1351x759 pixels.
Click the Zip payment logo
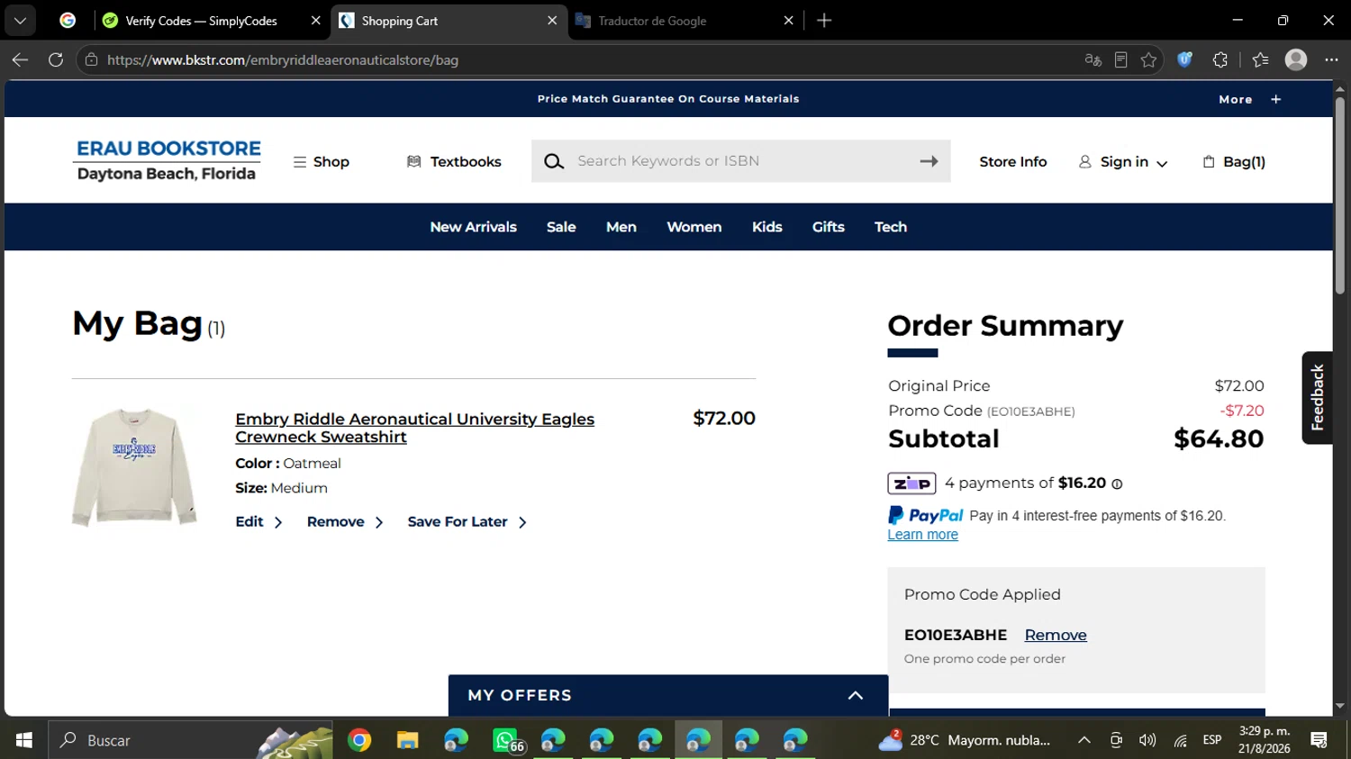coord(911,483)
